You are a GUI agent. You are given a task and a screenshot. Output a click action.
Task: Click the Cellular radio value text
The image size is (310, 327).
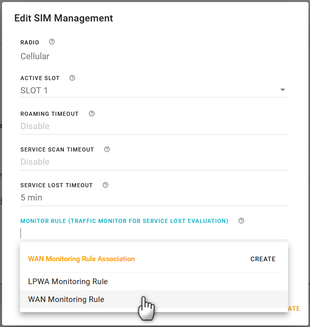35,56
